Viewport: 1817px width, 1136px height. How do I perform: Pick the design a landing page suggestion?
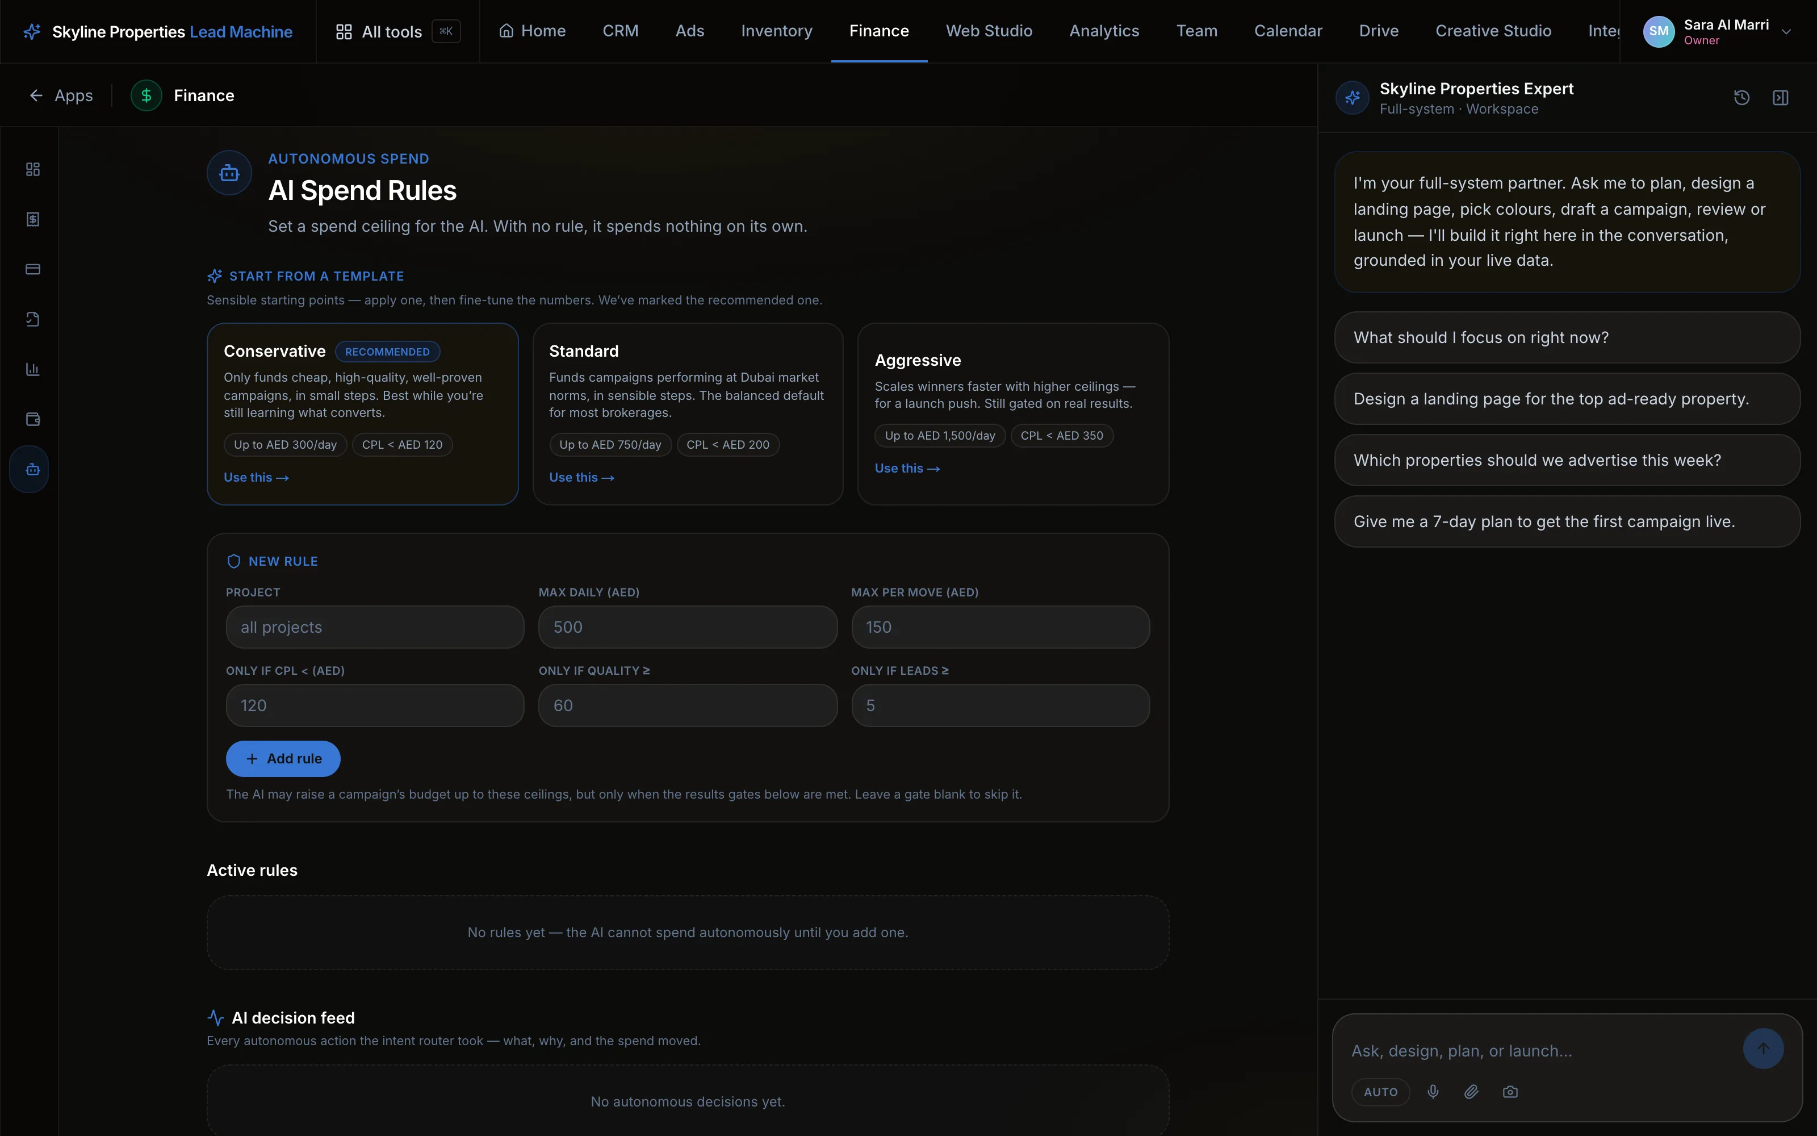click(x=1567, y=399)
